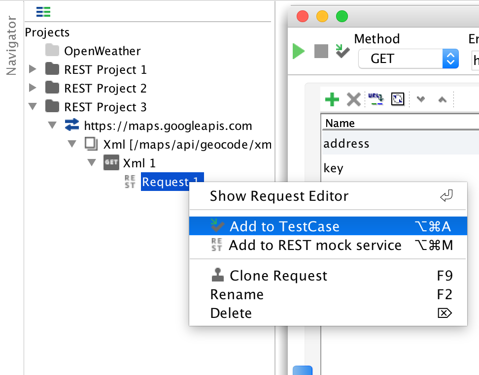Click the refresh parameters icon in toolbar

point(398,99)
